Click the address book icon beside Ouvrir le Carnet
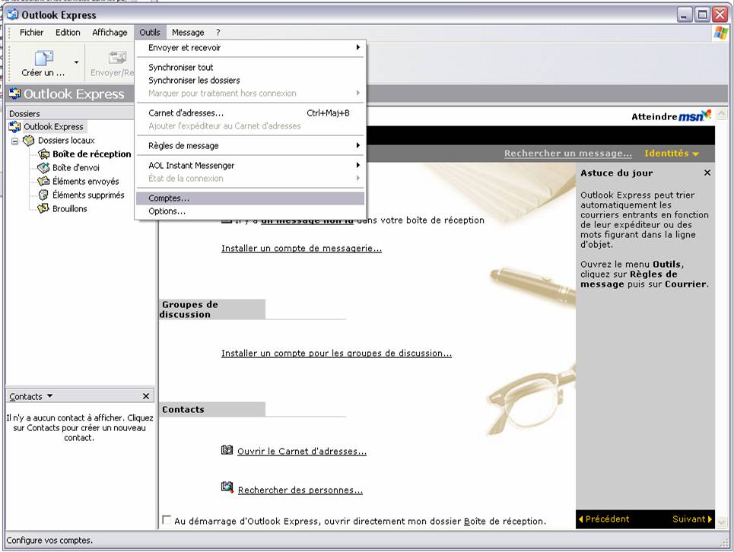 coord(227,450)
